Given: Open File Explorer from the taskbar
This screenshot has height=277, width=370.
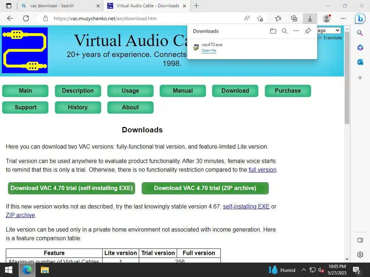Looking at the screenshot, I should (x=44, y=270).
